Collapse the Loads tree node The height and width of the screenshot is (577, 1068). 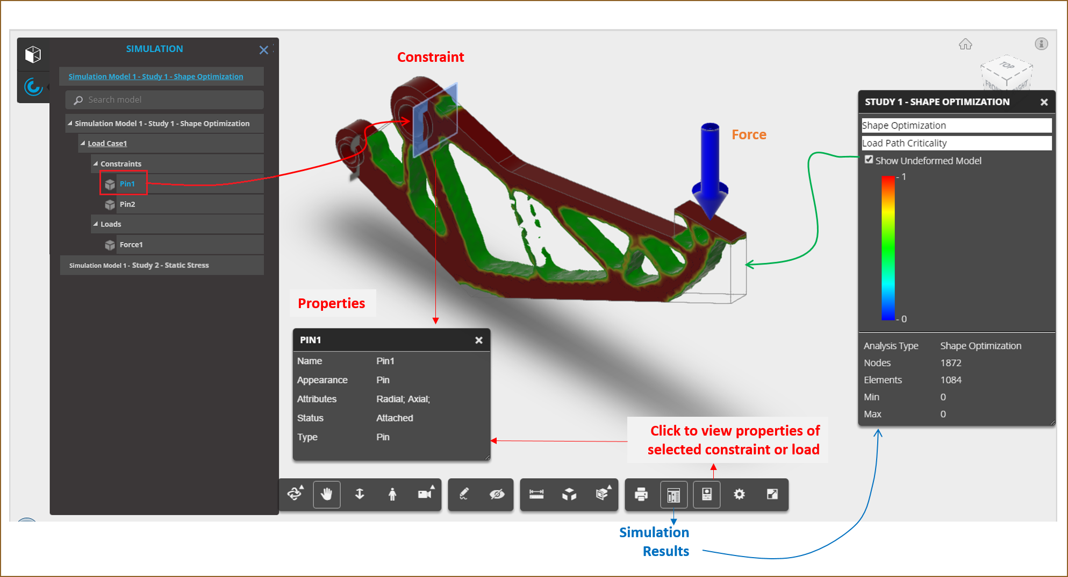point(95,224)
